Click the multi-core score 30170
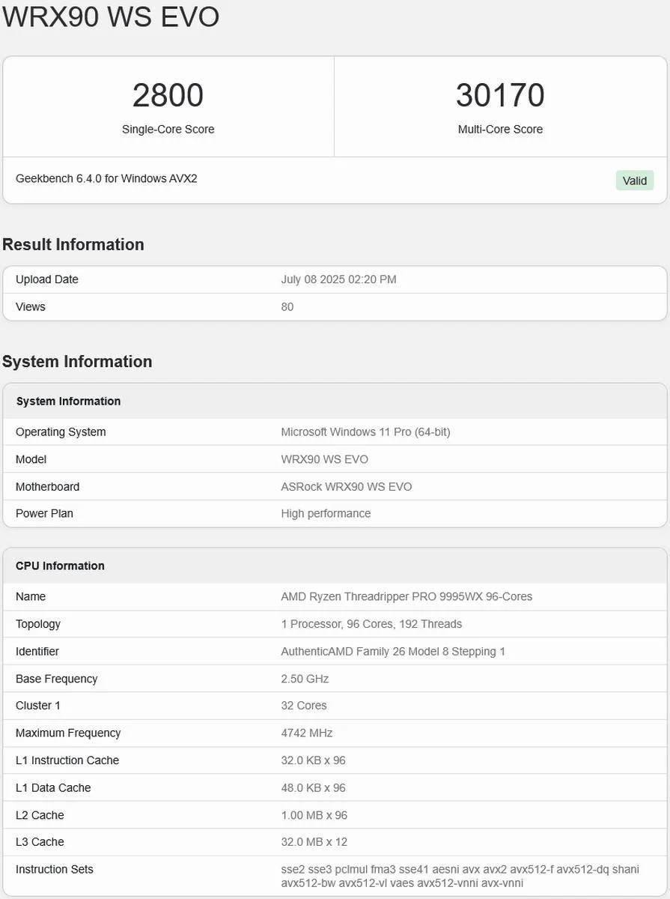Screen dimensions: 670x899 point(500,96)
